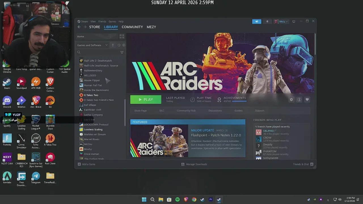Screen dimensions: 363x204
Task: Go to the STORE tab
Action: [95, 27]
